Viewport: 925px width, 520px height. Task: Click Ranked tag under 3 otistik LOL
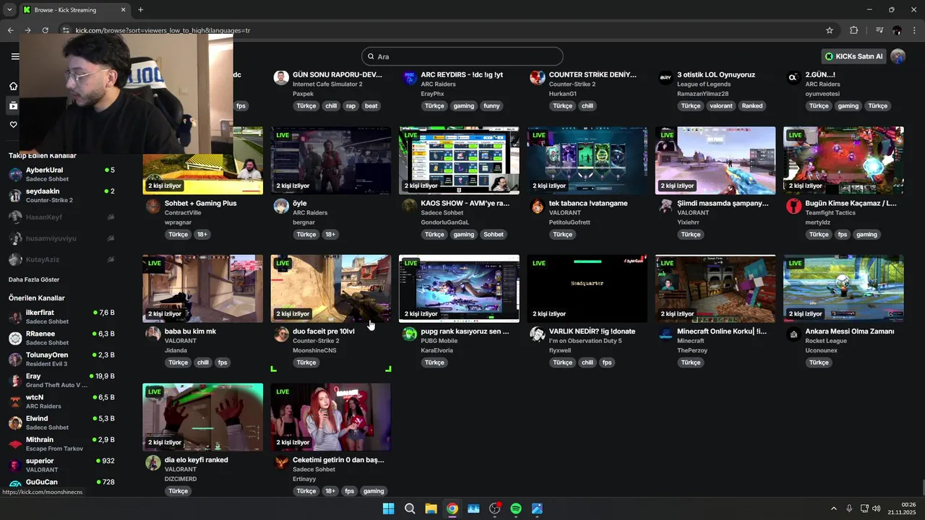[752, 105]
